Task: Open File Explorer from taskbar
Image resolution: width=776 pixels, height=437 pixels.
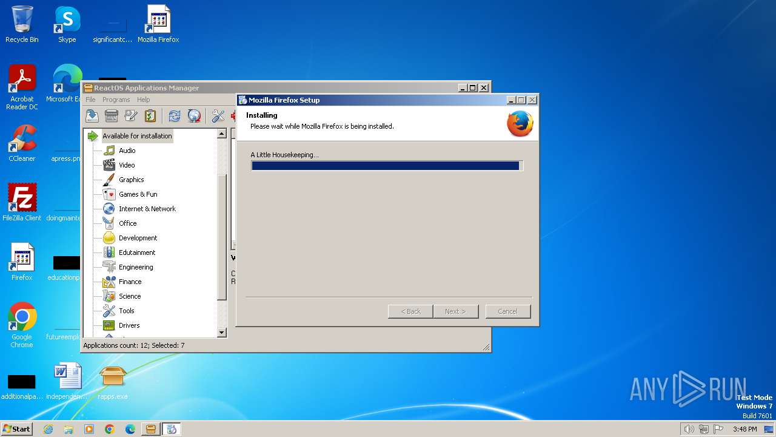Action: 69,429
